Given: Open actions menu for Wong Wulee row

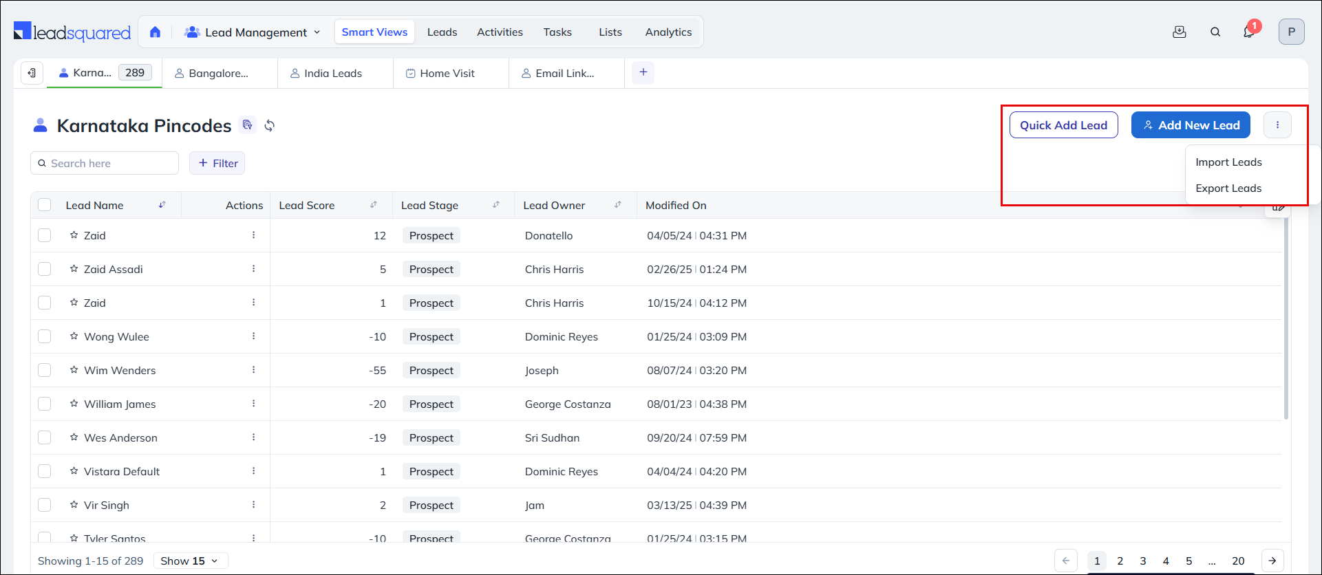Looking at the screenshot, I should click(254, 336).
